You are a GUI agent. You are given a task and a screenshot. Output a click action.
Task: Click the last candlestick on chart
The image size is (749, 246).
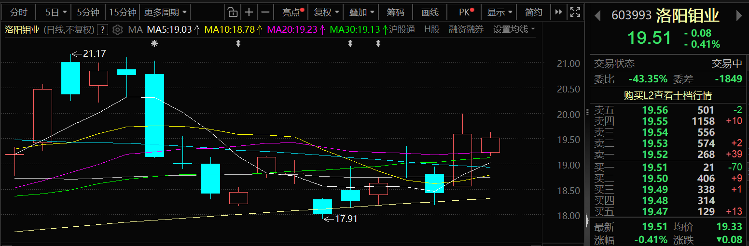[x=491, y=145]
